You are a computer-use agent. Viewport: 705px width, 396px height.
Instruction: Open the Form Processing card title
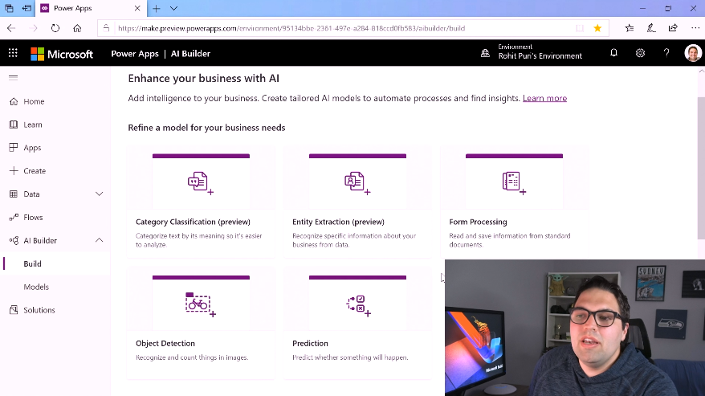point(478,222)
